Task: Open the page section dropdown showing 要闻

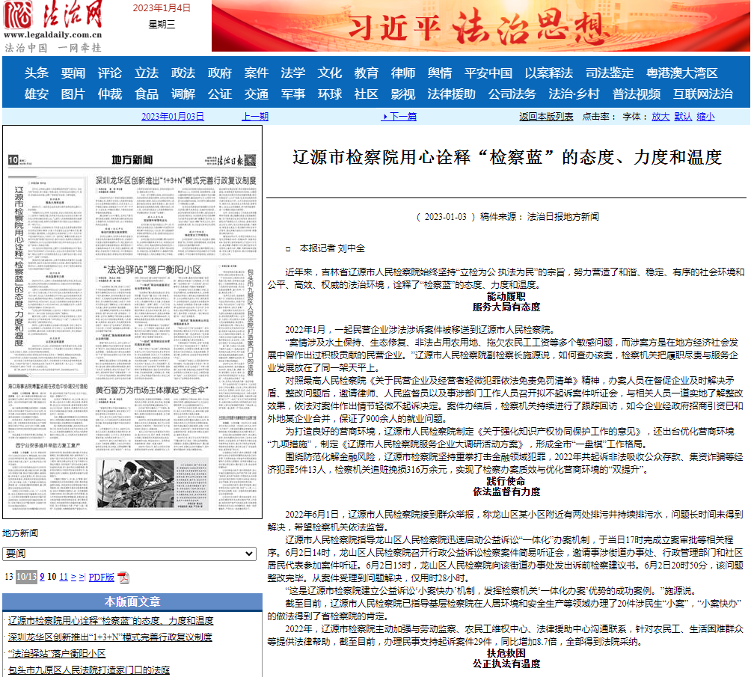Action: point(129,554)
